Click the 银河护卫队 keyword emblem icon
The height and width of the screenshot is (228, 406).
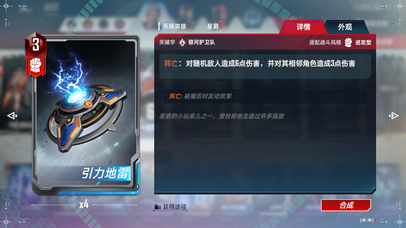coord(182,43)
